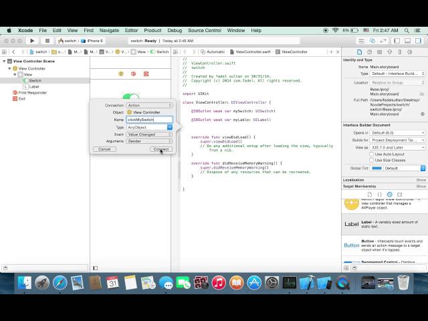Show the File Template library
Screen dimensions: 428x321
(x=370, y=195)
